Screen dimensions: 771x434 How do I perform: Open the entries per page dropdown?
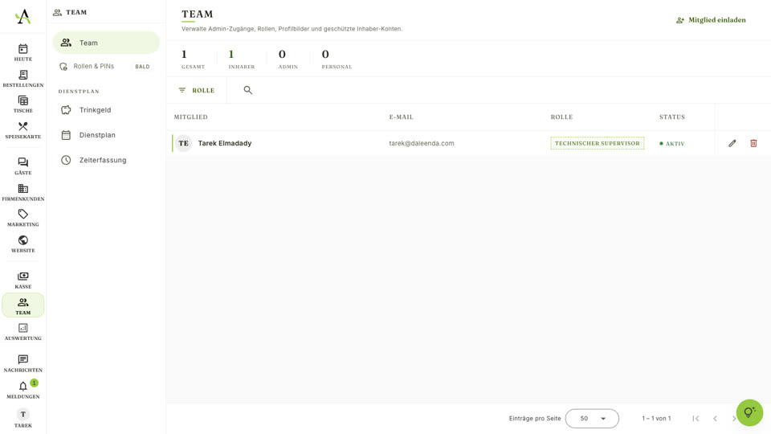[592, 418]
